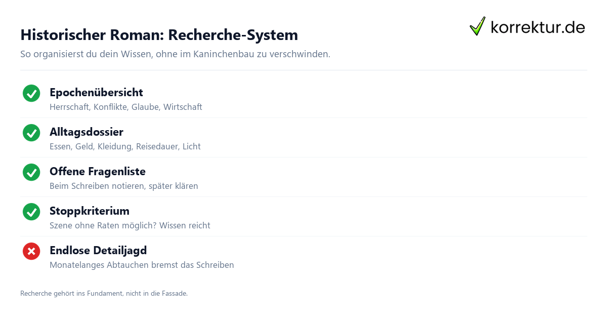Viewport: 607px width, 319px height.
Task: Select the Endlose Detailjagd heading
Action: point(98,251)
